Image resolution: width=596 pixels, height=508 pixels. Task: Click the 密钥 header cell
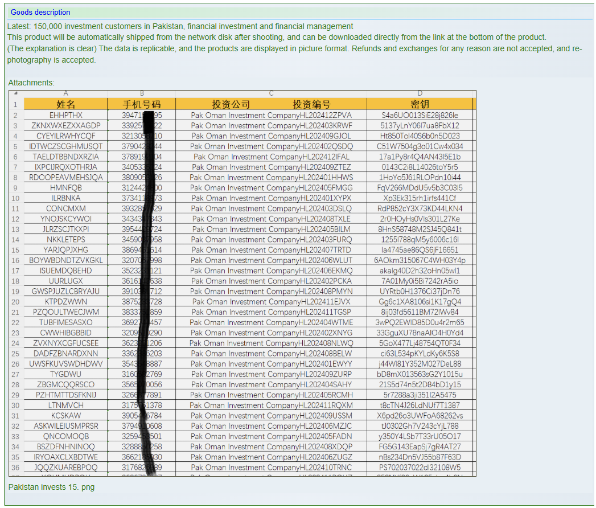(x=420, y=104)
